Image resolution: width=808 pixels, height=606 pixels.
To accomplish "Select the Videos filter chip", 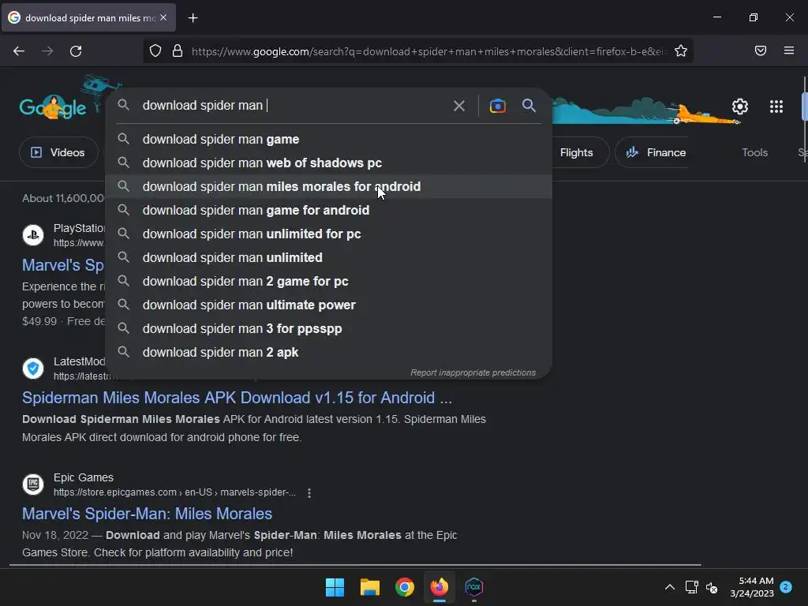I will click(58, 152).
